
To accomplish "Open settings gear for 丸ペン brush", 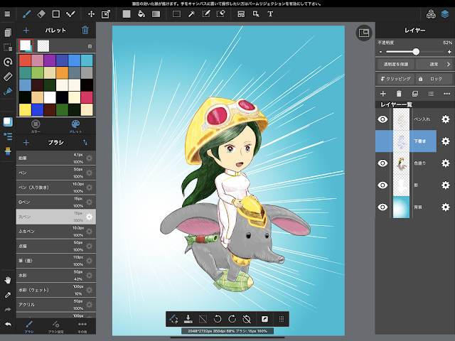I will (89, 217).
